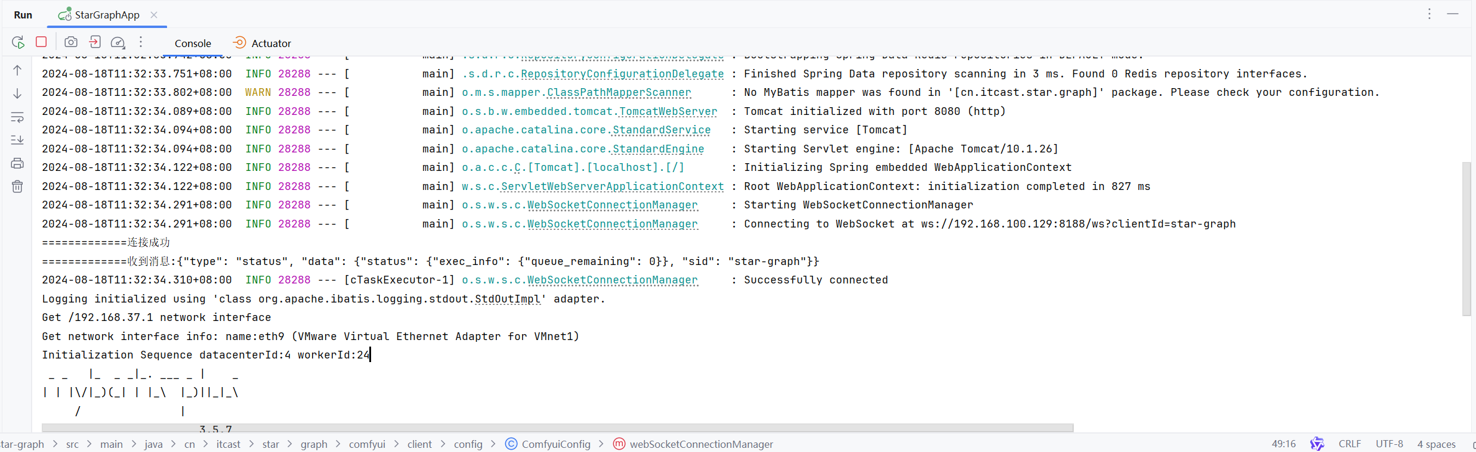Screen dimensions: 1476x452
Task: Print the console output
Action: coord(17,163)
